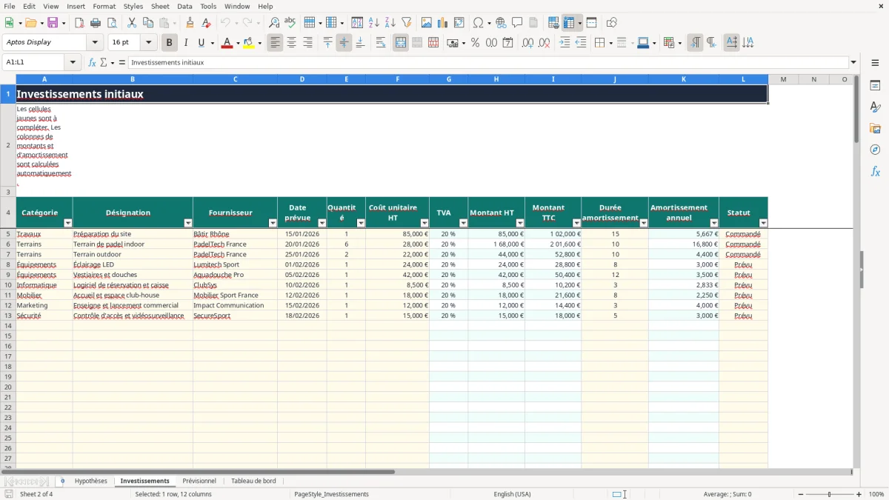Open the Sort dialog icon
889x500 pixels.
point(357,23)
